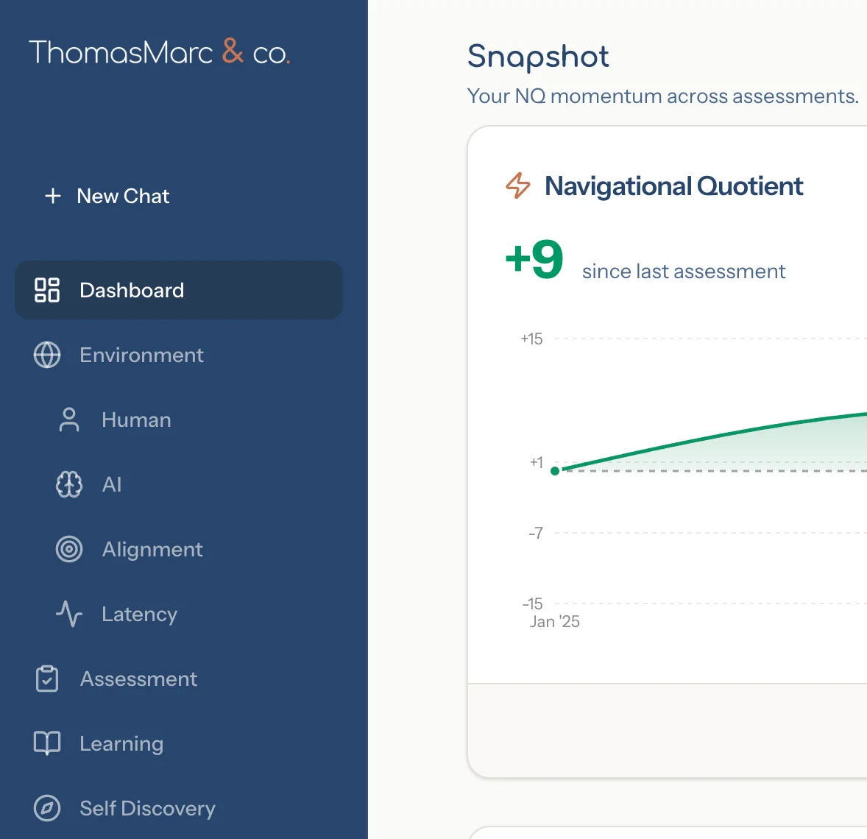Click the plus icon next to New Chat

52,196
